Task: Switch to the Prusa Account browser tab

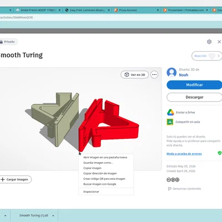Action: tap(137, 10)
